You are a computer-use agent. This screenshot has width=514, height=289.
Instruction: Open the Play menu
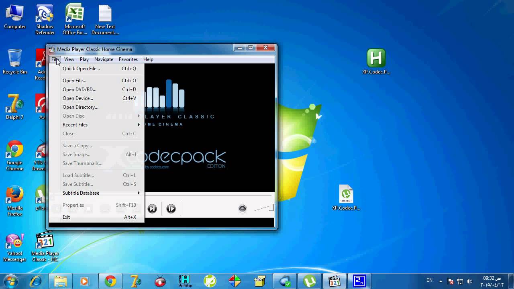coord(84,59)
